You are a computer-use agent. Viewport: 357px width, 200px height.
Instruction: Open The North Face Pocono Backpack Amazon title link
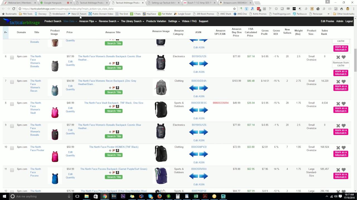pyautogui.click(x=114, y=169)
